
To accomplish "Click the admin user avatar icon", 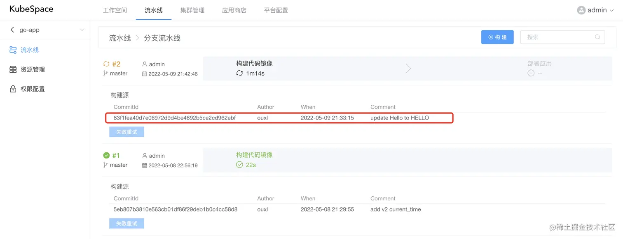I will click(581, 10).
